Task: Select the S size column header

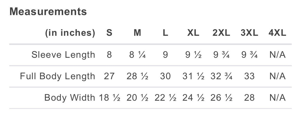Action: [109, 33]
